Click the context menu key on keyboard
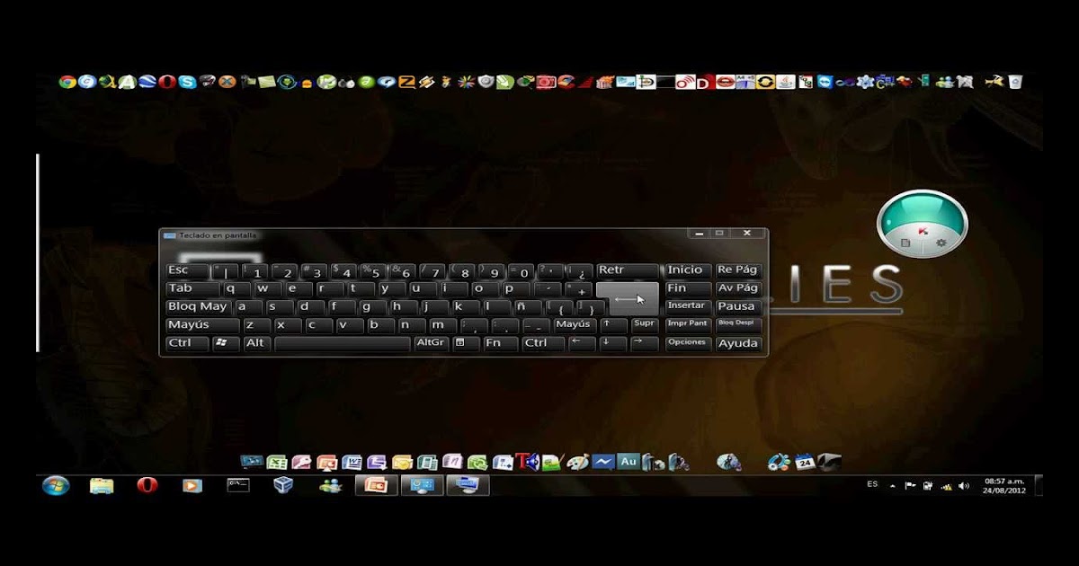The image size is (1079, 566). (x=466, y=343)
